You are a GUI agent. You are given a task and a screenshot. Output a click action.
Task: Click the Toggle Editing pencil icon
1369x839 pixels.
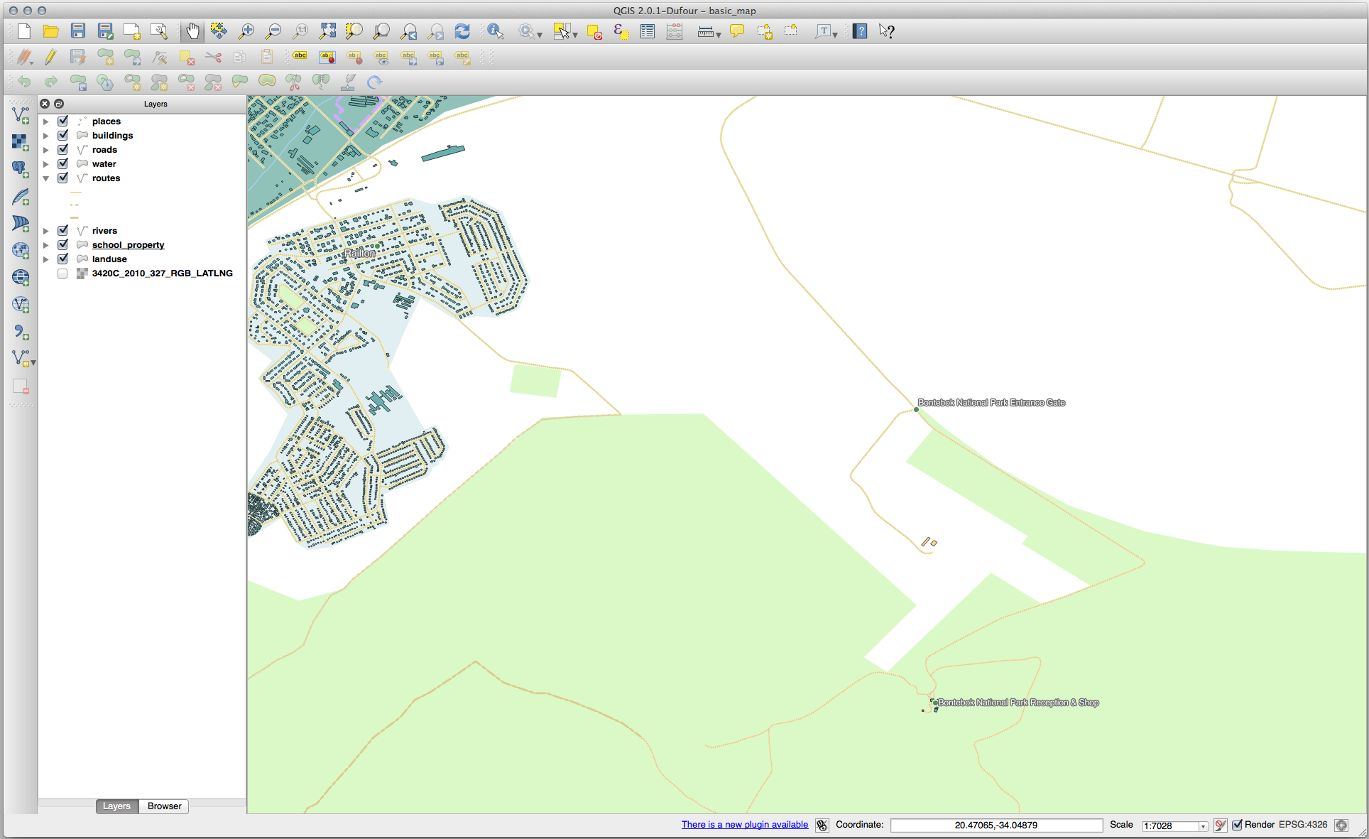(x=50, y=57)
